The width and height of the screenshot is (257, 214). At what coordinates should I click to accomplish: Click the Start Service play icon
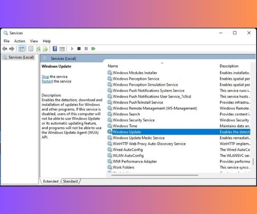(72, 49)
